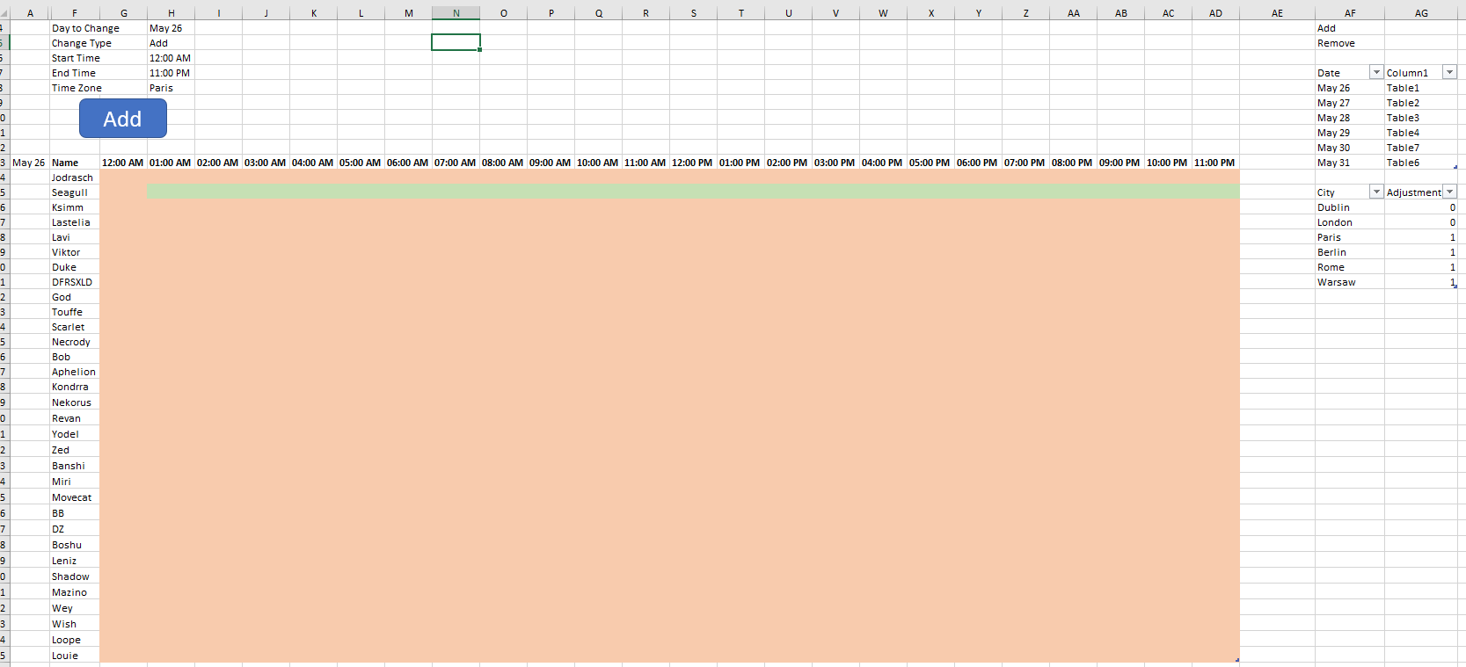Select Dublin in the City table
Image resolution: width=1466 pixels, height=667 pixels.
click(x=1350, y=207)
